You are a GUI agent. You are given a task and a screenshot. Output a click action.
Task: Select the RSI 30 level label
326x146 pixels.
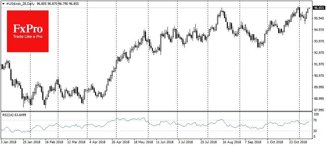pyautogui.click(x=315, y=131)
